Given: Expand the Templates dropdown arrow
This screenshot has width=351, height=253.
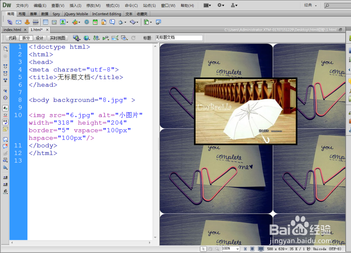Looking at the screenshot, I should pyautogui.click(x=151, y=22).
